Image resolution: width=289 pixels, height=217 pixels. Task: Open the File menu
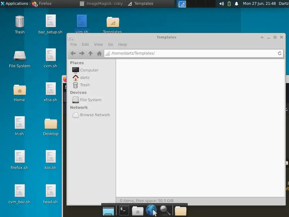[73, 44]
